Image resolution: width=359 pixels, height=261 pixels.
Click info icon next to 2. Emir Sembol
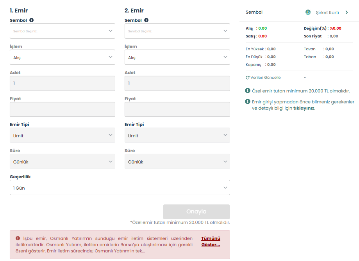[146, 20]
